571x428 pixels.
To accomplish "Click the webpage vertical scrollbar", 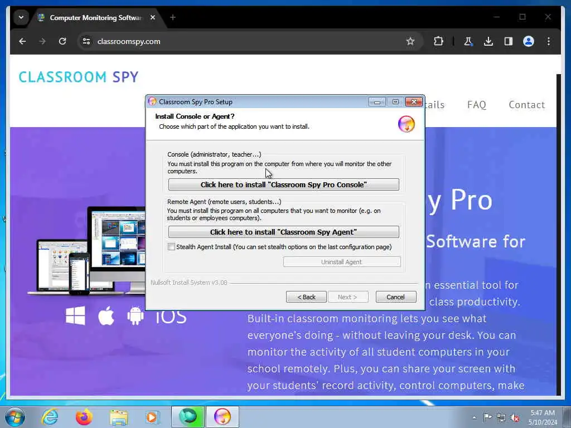I will tap(559, 235).
